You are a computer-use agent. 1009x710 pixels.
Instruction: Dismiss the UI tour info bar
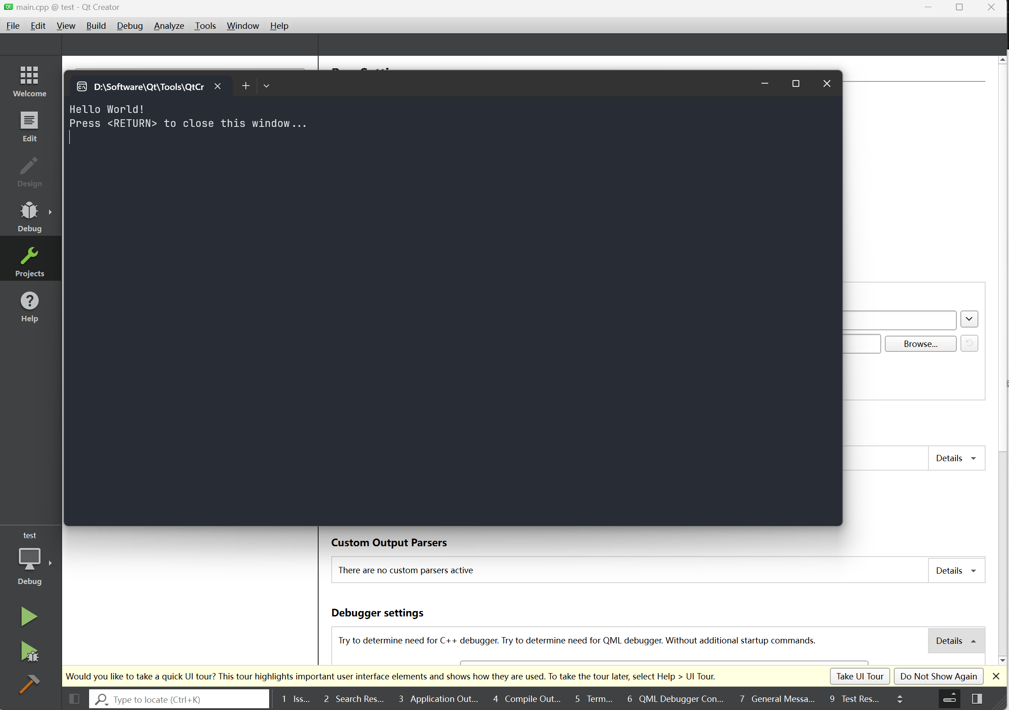(x=996, y=676)
